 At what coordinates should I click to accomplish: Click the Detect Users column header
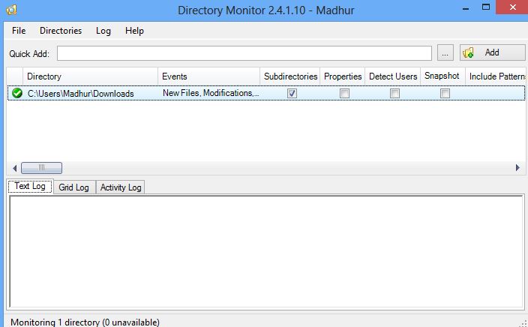pos(393,76)
